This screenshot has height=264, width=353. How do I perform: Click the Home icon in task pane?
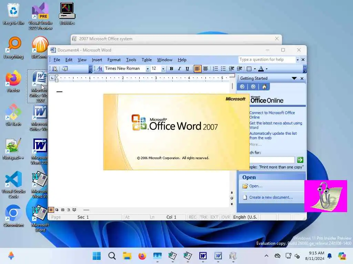click(264, 87)
